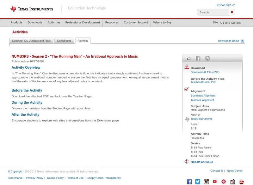Open the footer TI bag icon

click(x=233, y=182)
